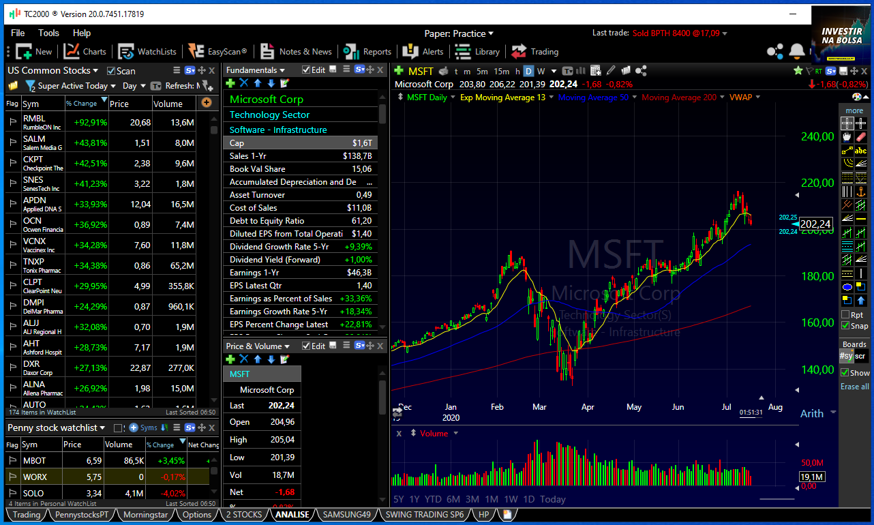This screenshot has height=525, width=874.
Task: Select the blue up arrow drawing tool
Action: tap(861, 300)
